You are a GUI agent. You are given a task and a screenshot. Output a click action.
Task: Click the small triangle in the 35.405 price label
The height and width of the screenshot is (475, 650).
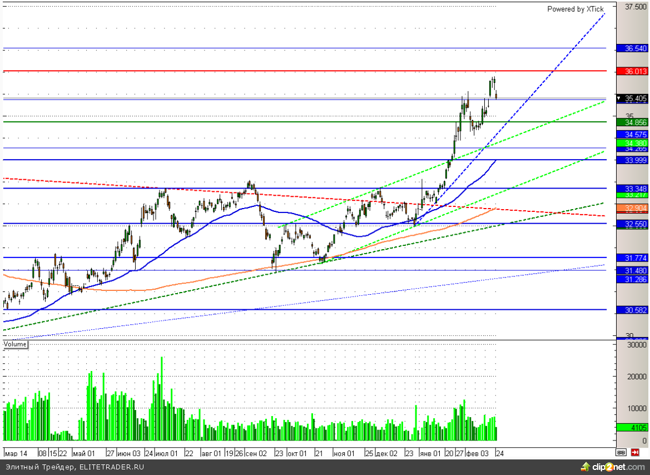[x=622, y=98]
